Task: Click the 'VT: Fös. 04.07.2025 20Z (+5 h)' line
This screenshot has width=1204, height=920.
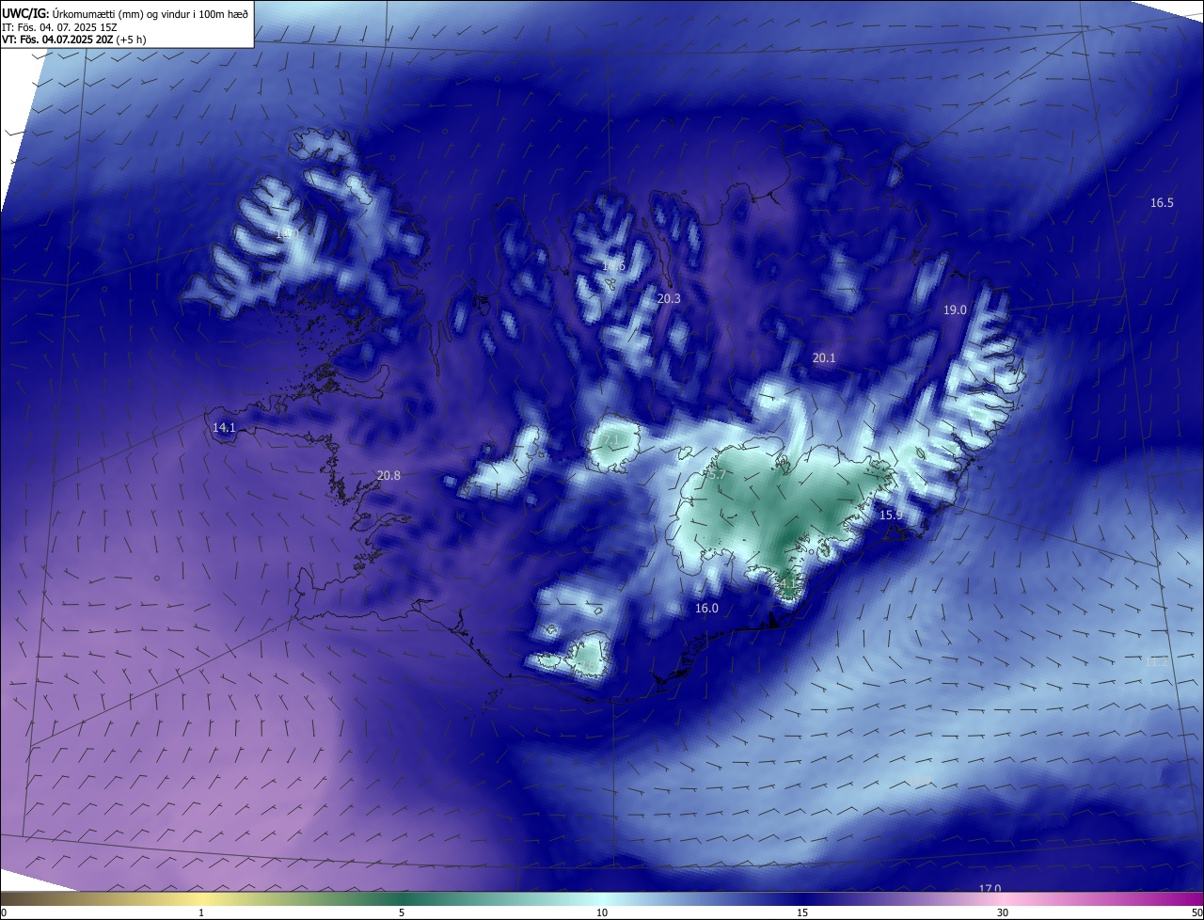Action: click(x=74, y=40)
